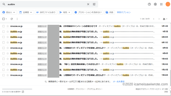Star the 9月7日 Audible.co.jp email
Screen dimensions: 171x96
pos(8,31)
